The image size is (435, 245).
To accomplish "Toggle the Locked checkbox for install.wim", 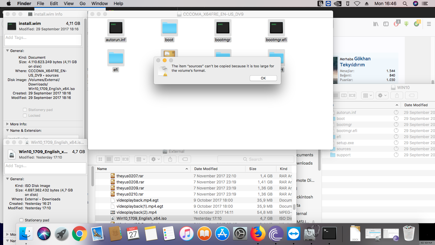I will pyautogui.click(x=25, y=115).
